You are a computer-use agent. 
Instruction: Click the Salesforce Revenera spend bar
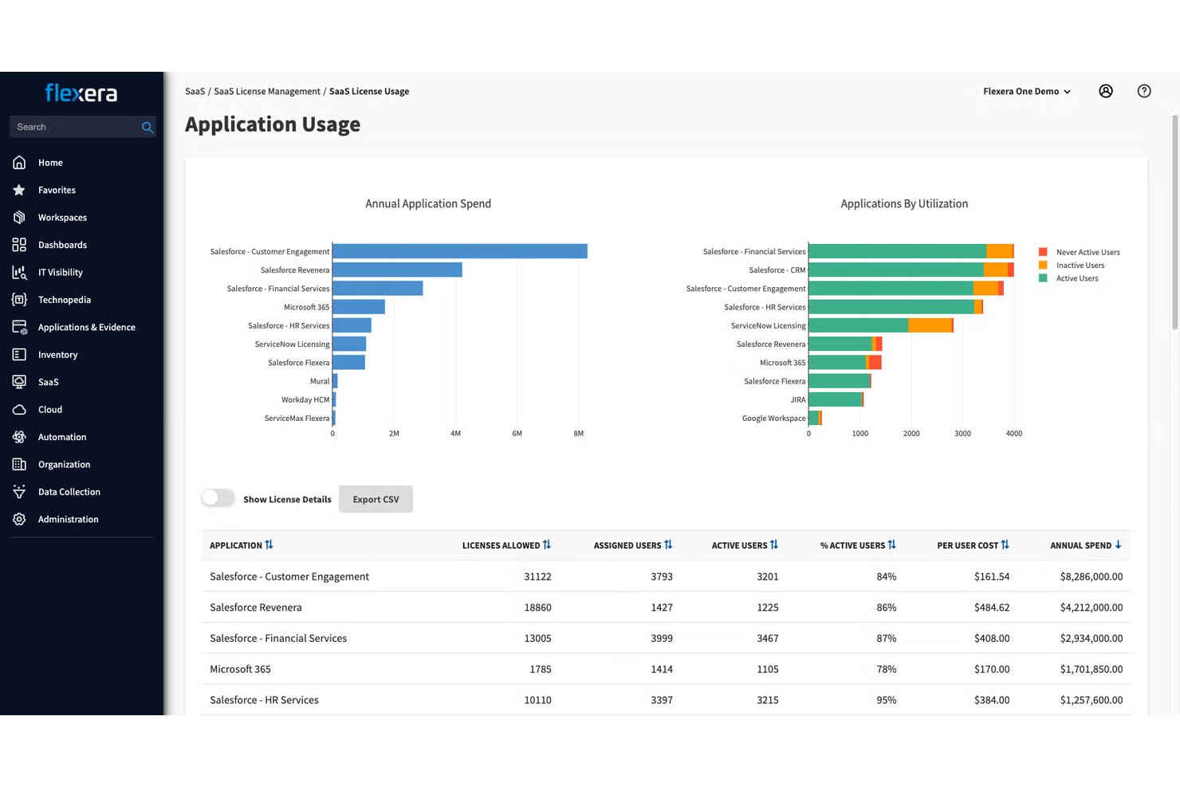(x=397, y=270)
